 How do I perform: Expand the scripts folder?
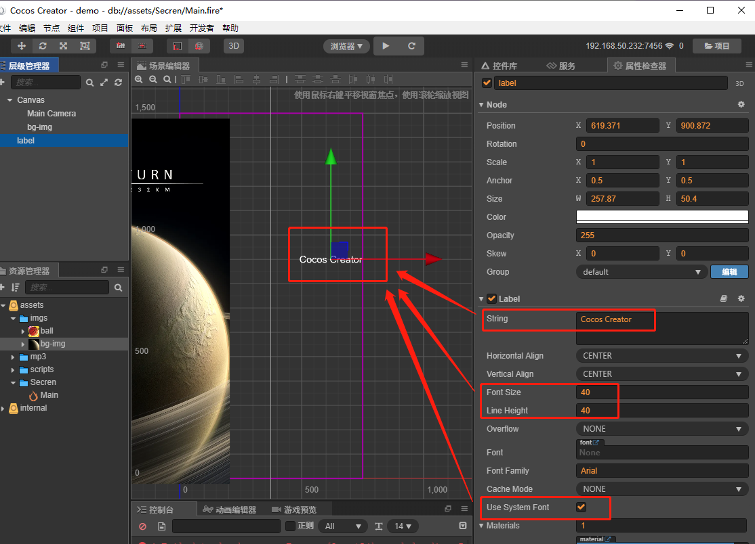click(x=13, y=369)
